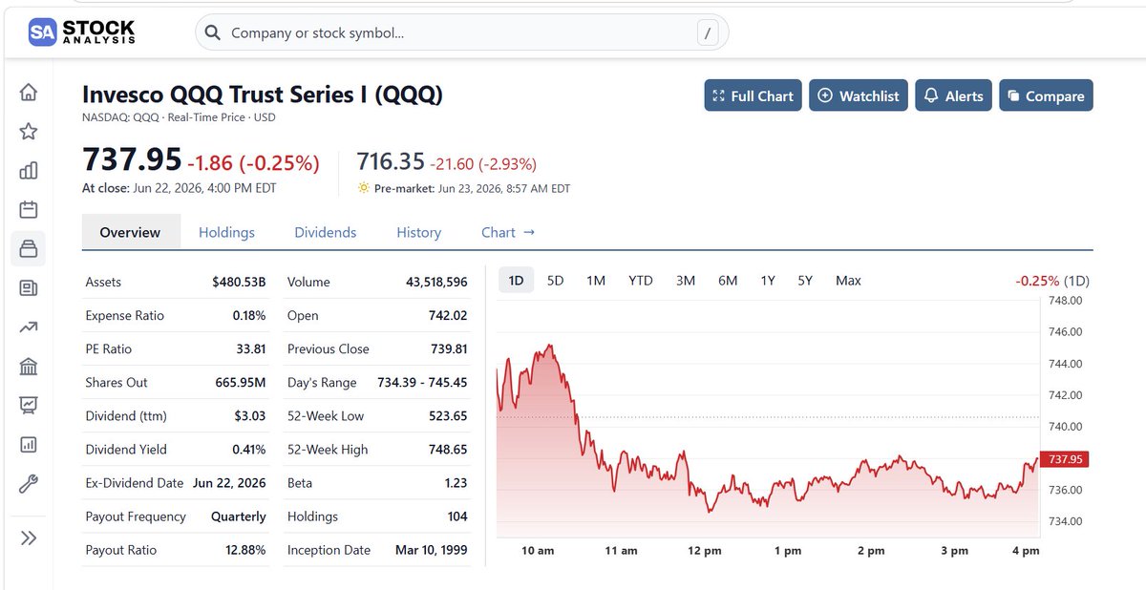Screen dimensions: 1146x590
Task: Click the 52-Week High value 748.65
Action: tap(448, 449)
